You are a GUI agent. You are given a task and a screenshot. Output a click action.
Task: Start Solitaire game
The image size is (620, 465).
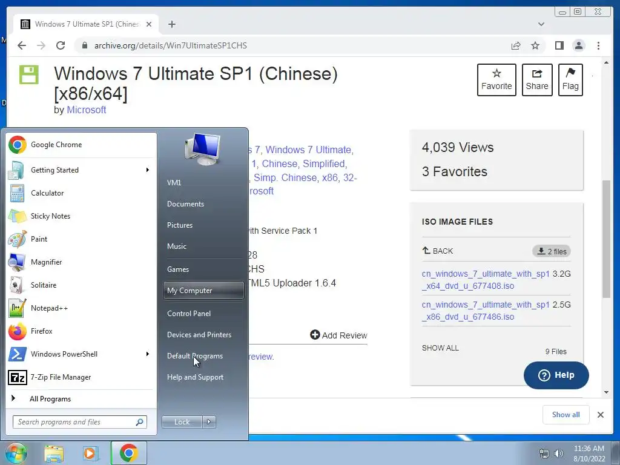click(81, 285)
